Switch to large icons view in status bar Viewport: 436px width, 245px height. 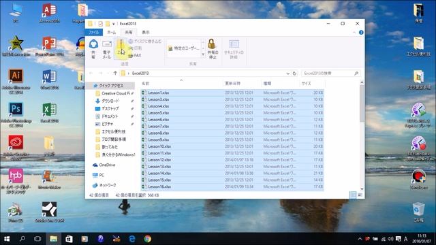[360, 195]
